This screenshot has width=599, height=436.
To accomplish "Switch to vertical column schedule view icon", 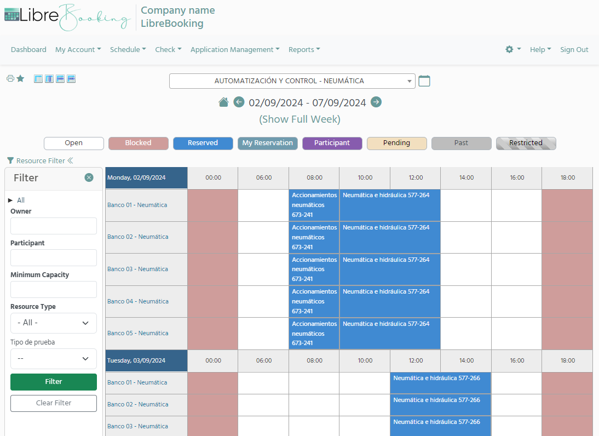I will pyautogui.click(x=49, y=78).
